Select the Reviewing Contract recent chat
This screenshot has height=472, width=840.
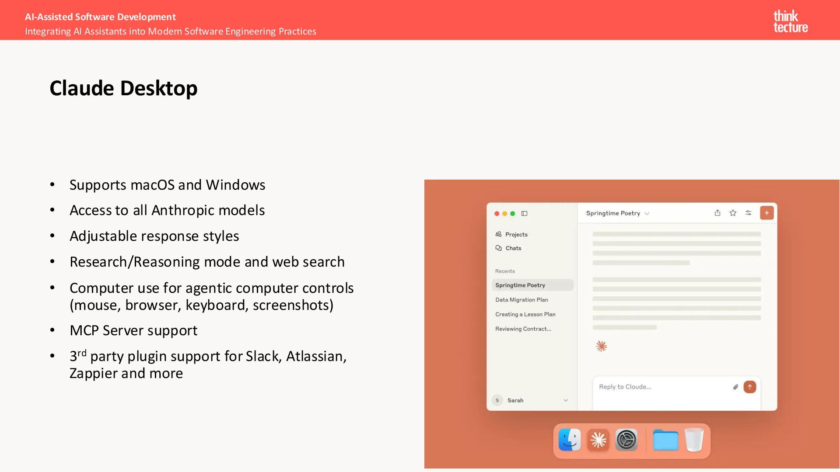coord(523,329)
